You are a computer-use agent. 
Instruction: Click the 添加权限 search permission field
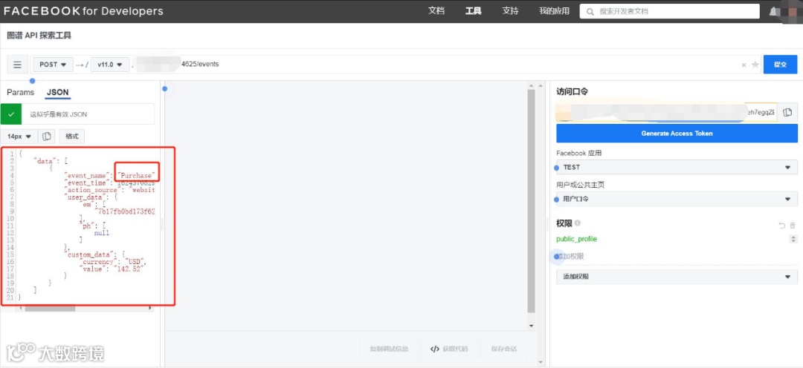[677, 257]
